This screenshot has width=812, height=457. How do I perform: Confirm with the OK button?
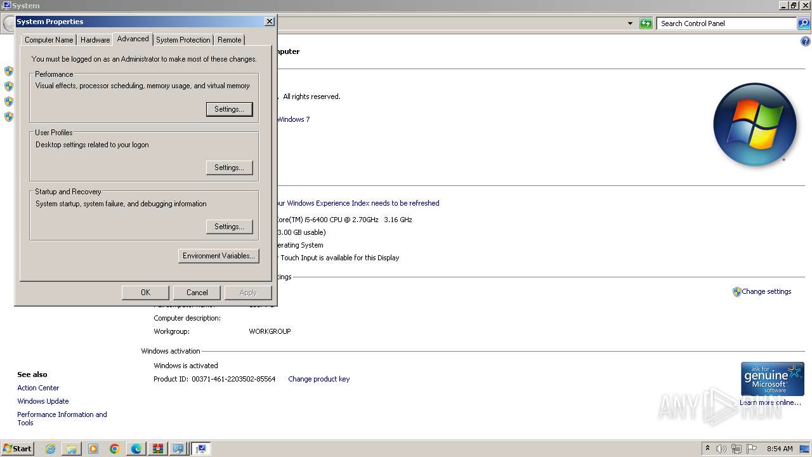click(145, 293)
